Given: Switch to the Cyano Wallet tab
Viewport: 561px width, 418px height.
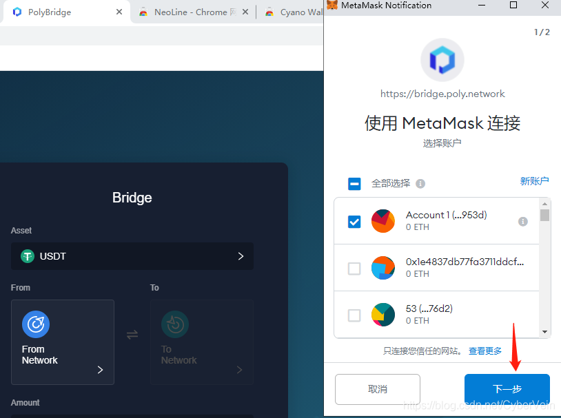Looking at the screenshot, I should [x=292, y=12].
